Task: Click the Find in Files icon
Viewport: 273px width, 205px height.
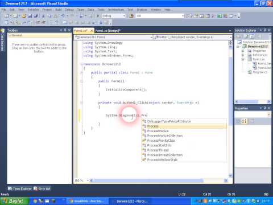Action: point(131,16)
